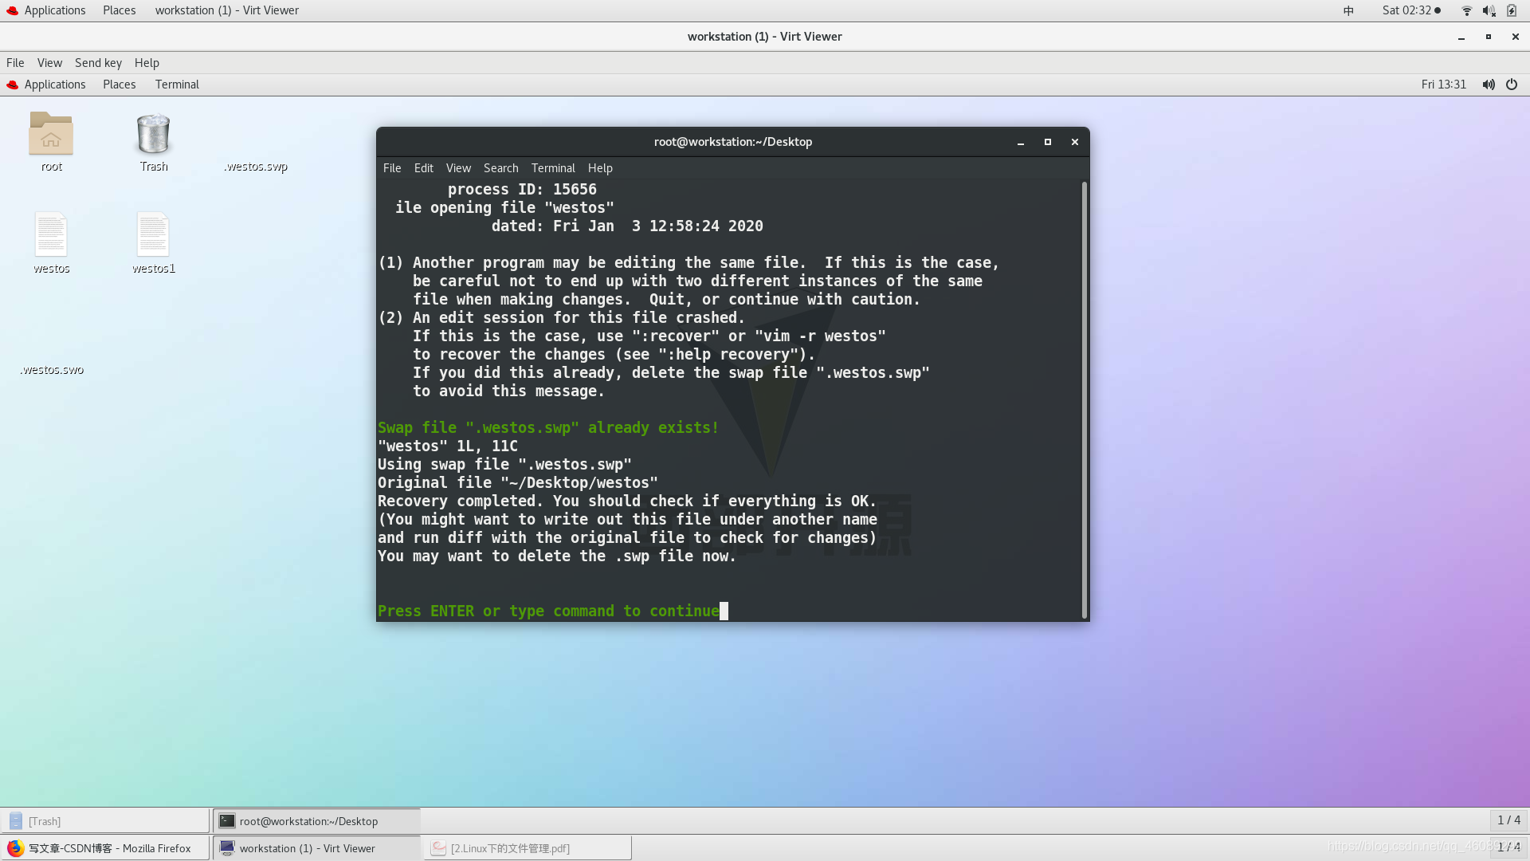Close the Virt Viewer window

tap(1515, 37)
